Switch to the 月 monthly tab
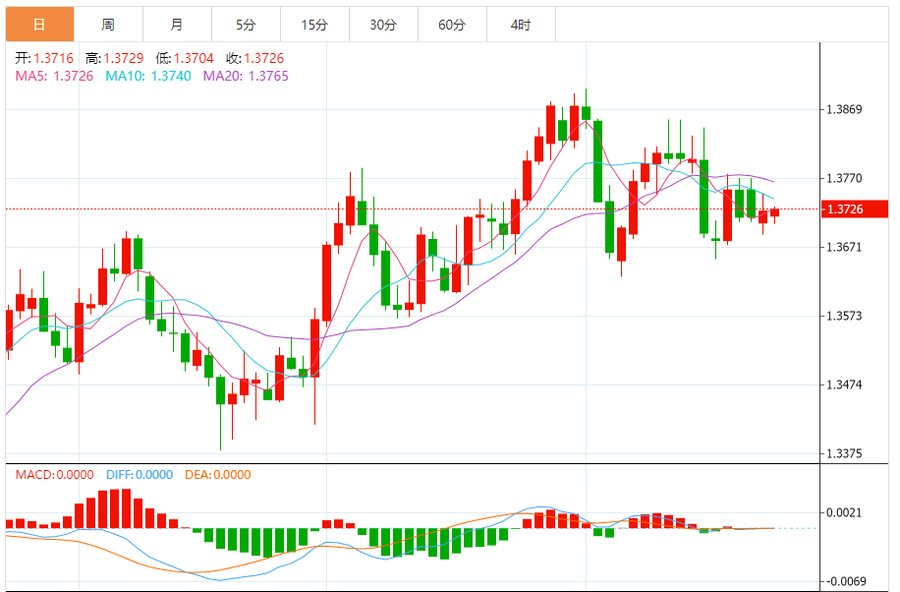The image size is (900, 592). pyautogui.click(x=178, y=25)
